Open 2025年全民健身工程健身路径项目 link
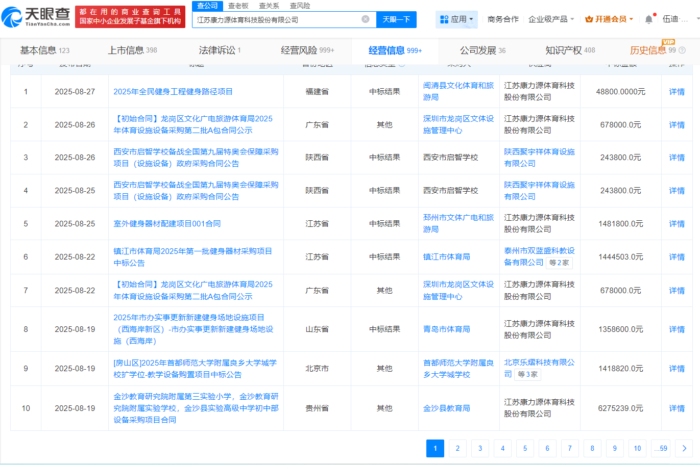 tap(173, 91)
